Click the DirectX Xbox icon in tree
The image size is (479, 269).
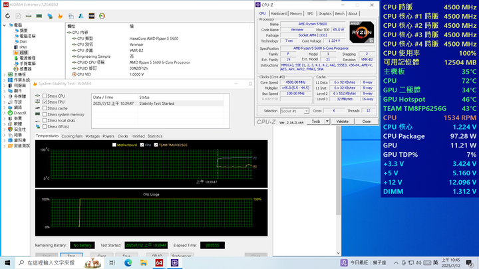coord(10,113)
